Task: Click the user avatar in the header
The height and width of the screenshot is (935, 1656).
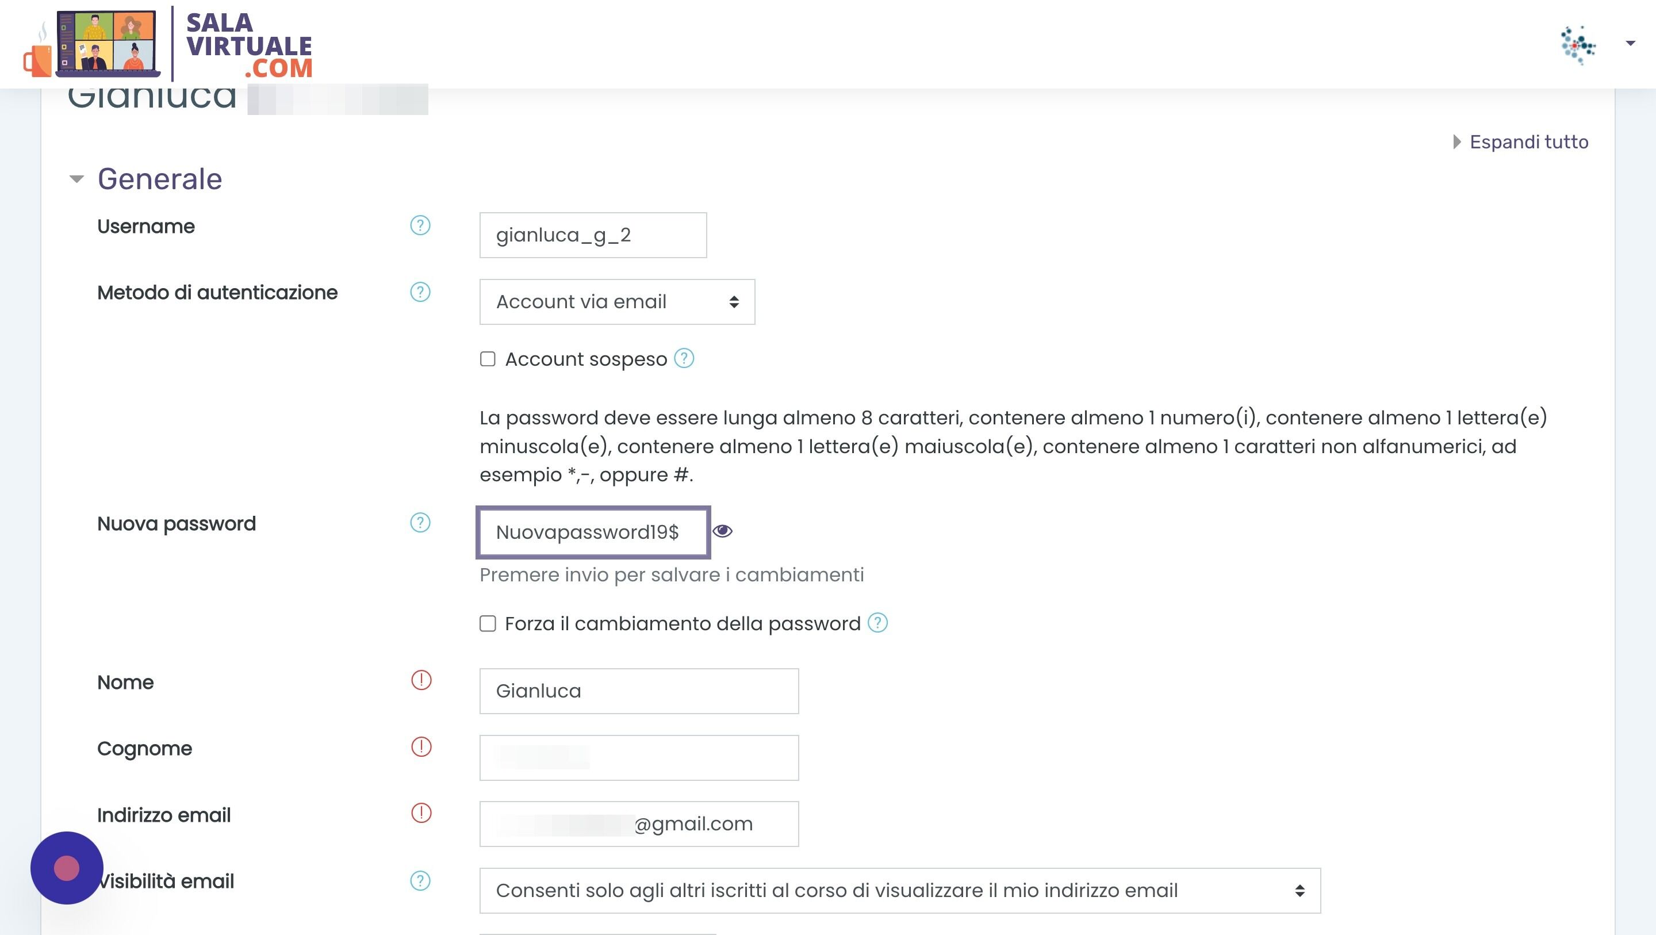Action: click(x=1578, y=45)
